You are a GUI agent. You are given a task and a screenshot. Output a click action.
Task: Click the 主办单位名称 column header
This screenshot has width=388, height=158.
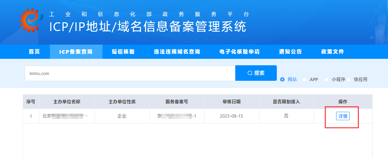pyautogui.click(x=67, y=101)
